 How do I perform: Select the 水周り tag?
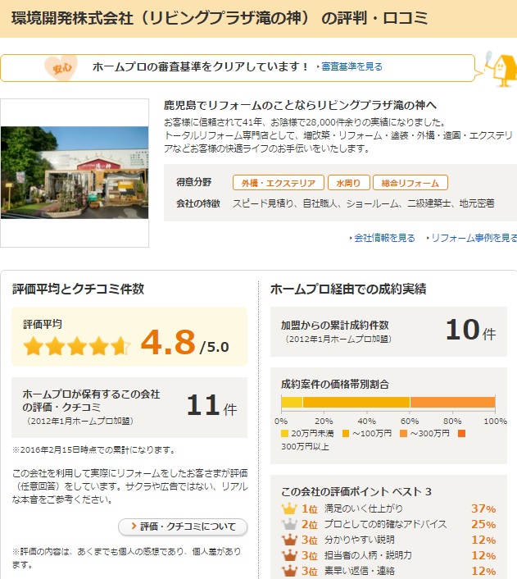[348, 183]
